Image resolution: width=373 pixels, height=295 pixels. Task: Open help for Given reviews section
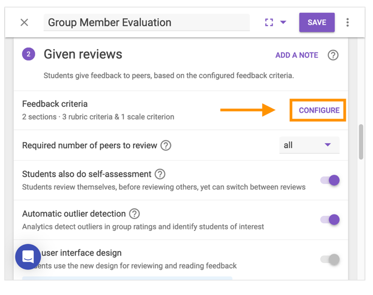click(333, 55)
